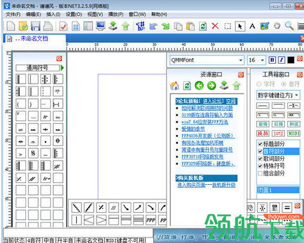Toggle 标题部分 checkbox
The image size is (304, 243).
(260, 144)
